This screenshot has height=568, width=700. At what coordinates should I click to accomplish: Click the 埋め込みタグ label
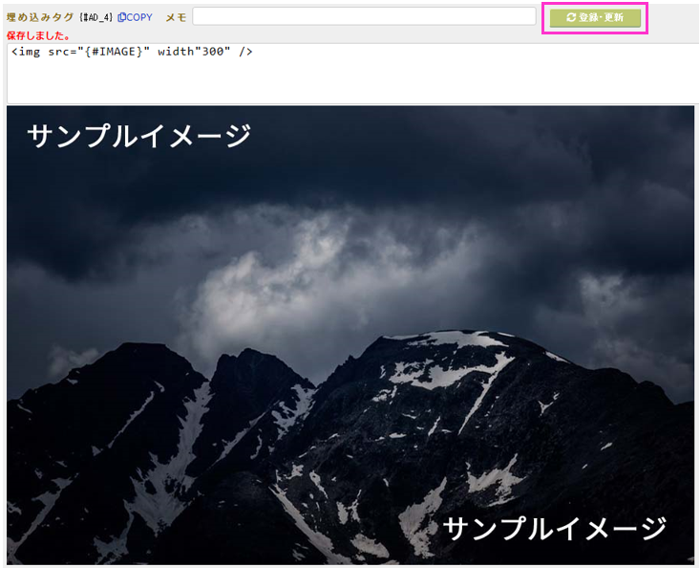tap(40, 17)
